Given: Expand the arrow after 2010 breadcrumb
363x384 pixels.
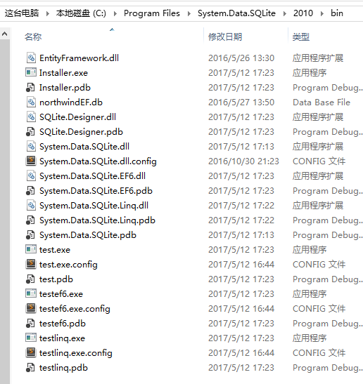Looking at the screenshot, I should point(321,13).
